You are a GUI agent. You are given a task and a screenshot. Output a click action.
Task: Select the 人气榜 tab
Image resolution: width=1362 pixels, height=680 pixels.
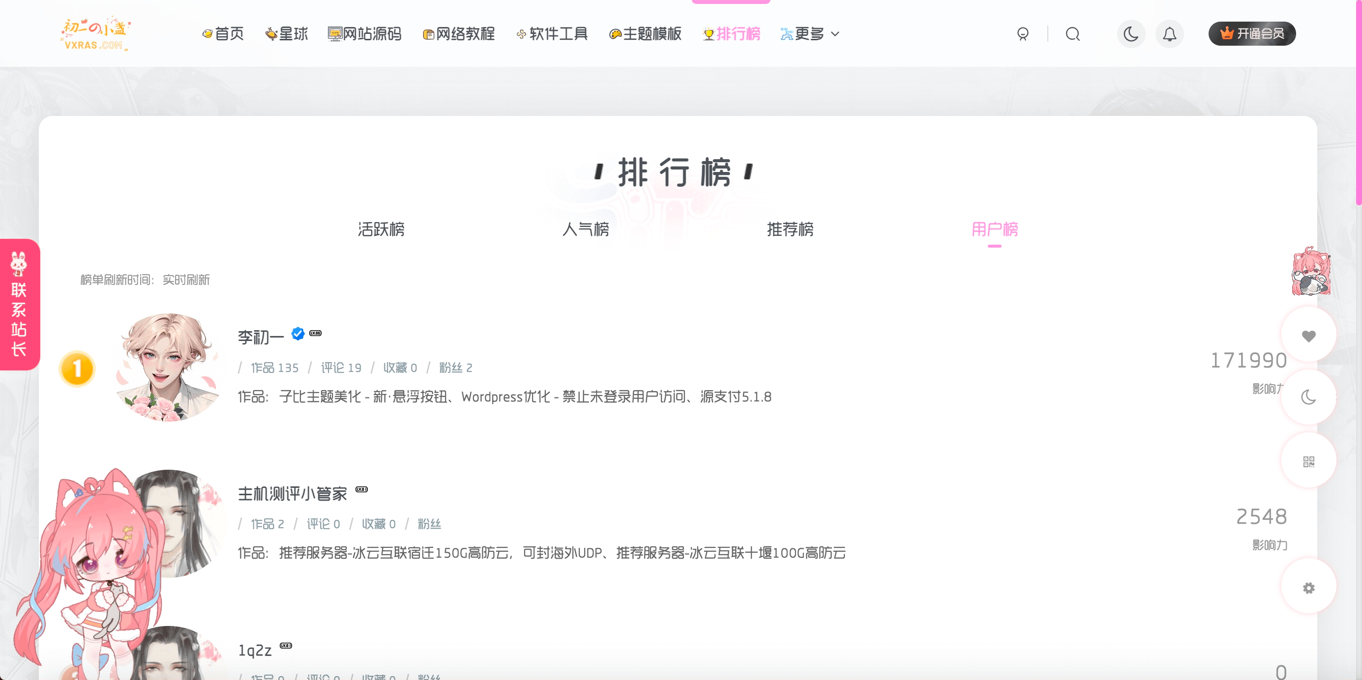point(586,230)
